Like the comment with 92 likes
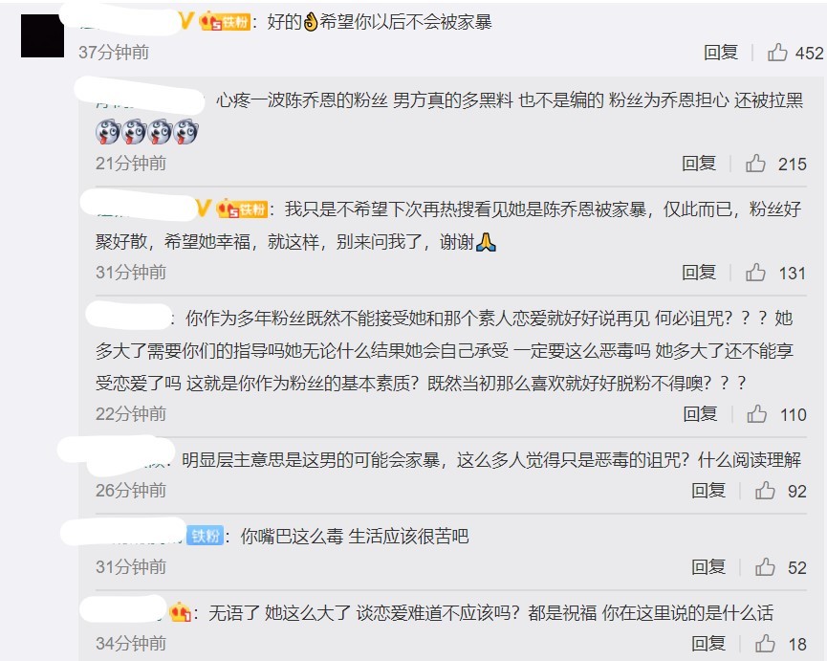Image resolution: width=827 pixels, height=661 pixels. tap(765, 491)
